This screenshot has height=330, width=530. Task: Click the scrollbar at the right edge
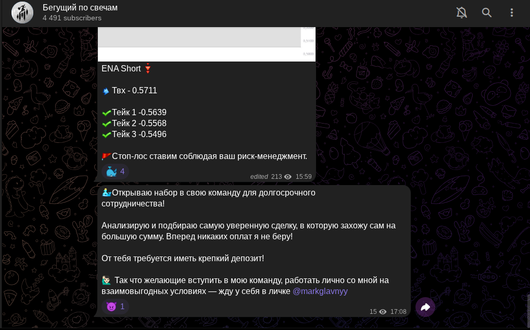point(528,311)
